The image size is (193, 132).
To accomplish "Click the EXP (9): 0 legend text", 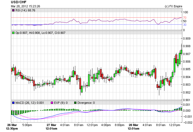I will pyautogui.click(x=61, y=103).
